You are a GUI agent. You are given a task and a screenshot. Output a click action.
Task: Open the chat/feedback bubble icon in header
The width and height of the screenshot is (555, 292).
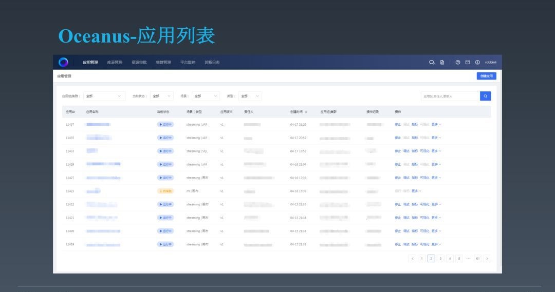click(432, 62)
